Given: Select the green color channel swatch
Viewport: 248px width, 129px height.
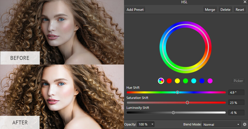Looking at the screenshot, I should [185, 81].
